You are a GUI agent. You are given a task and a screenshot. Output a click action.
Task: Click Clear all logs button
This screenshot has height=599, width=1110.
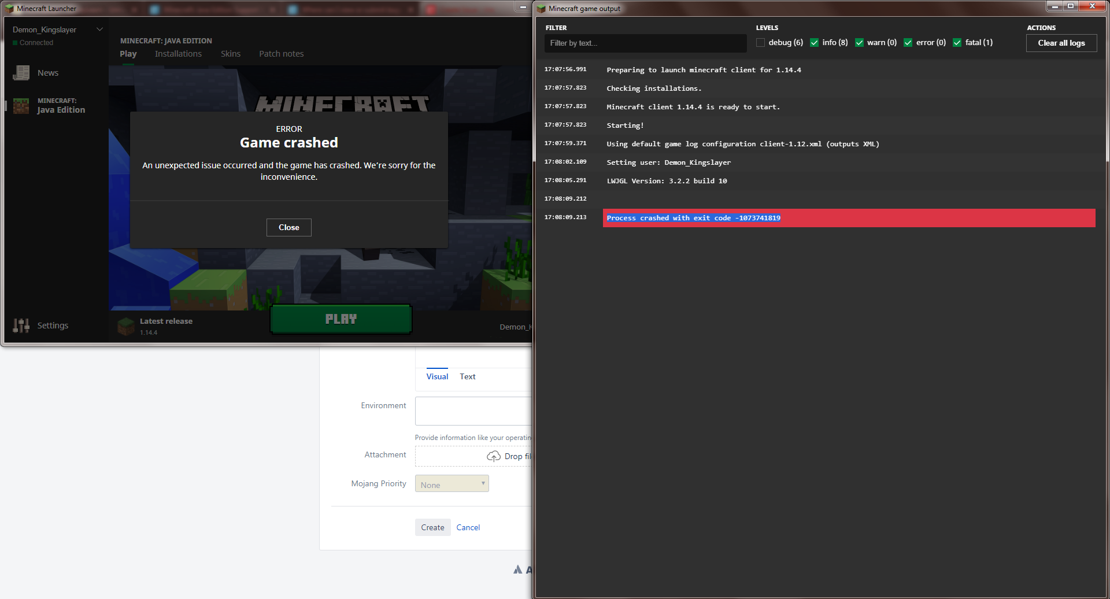[x=1061, y=43]
